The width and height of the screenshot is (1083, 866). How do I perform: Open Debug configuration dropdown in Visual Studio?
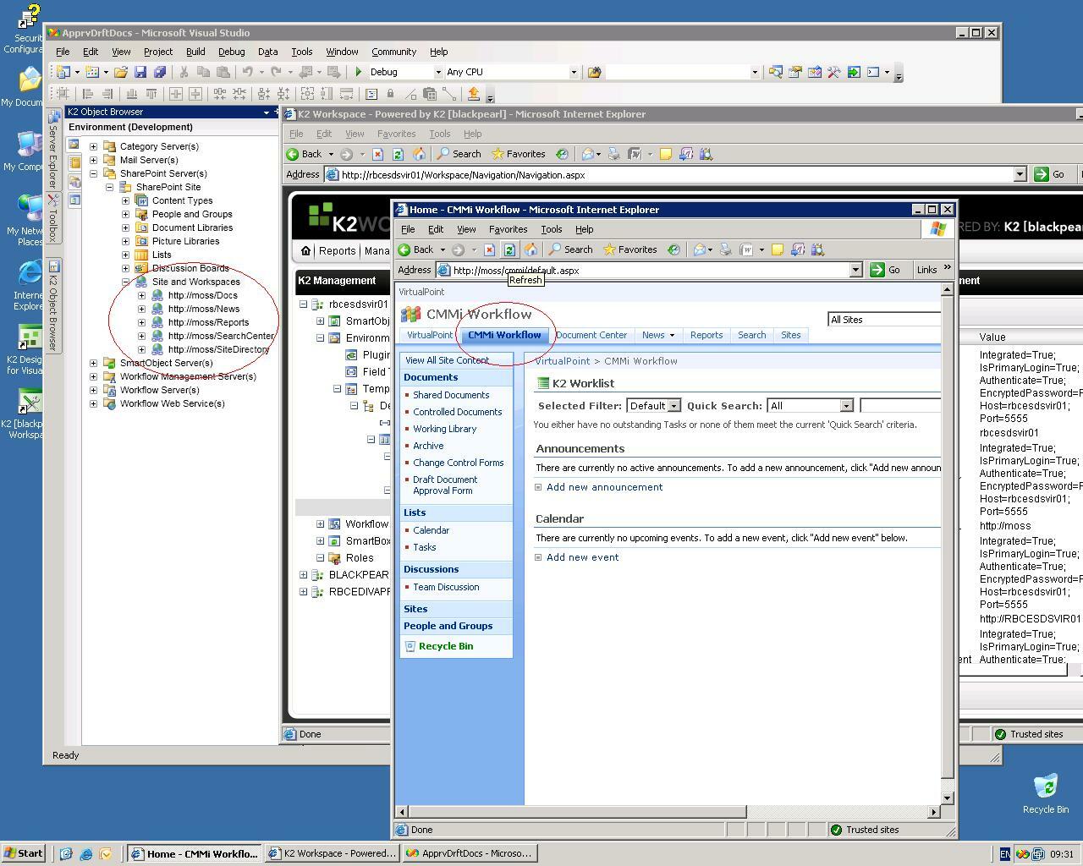pyautogui.click(x=437, y=72)
